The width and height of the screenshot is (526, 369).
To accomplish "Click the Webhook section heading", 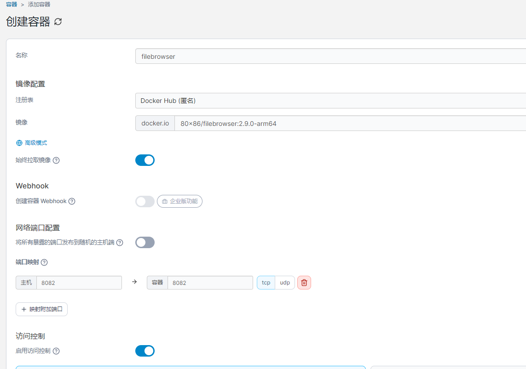I will click(x=32, y=186).
